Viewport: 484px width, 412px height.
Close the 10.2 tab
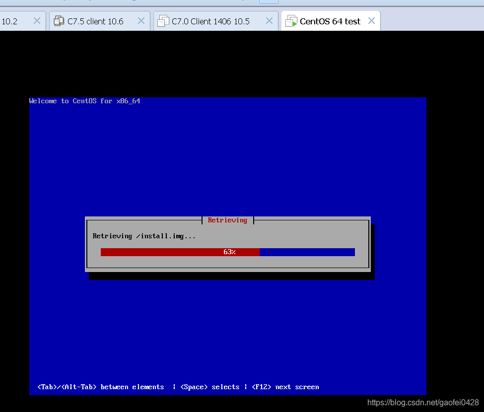[x=37, y=21]
